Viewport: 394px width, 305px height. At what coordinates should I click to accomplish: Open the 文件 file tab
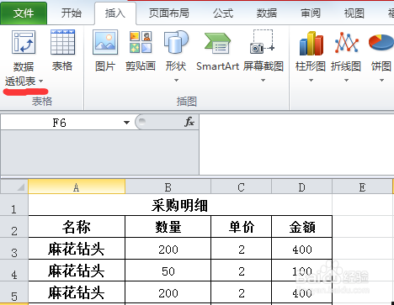click(x=24, y=13)
